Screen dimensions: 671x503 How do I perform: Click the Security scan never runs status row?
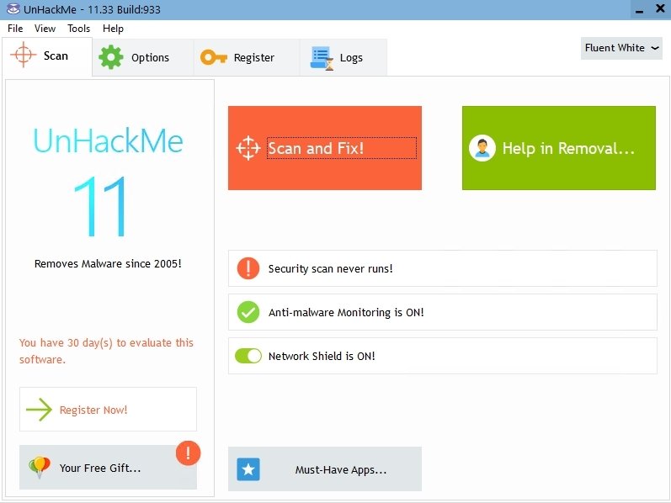(443, 268)
